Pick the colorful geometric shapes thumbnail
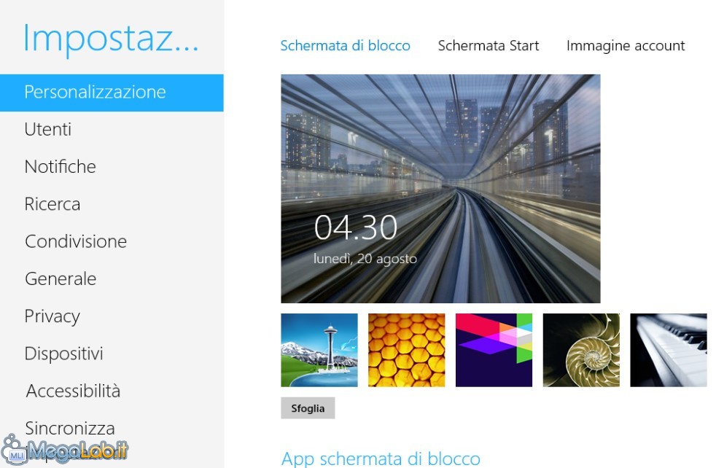Screen dimensions: 716x468 [494, 350]
